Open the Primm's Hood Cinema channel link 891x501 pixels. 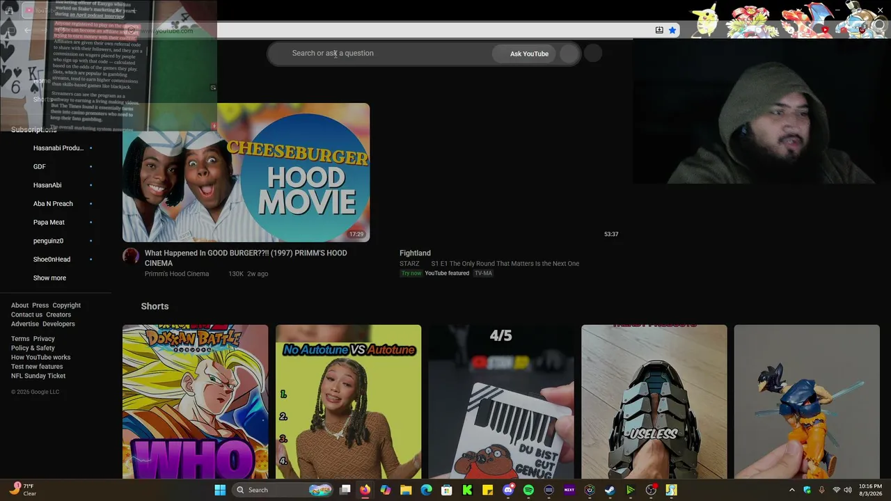(x=177, y=274)
